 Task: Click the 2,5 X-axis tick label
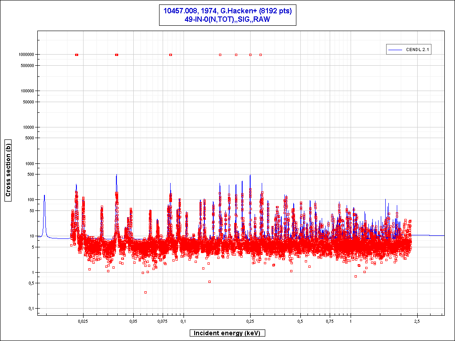[x=417, y=321]
